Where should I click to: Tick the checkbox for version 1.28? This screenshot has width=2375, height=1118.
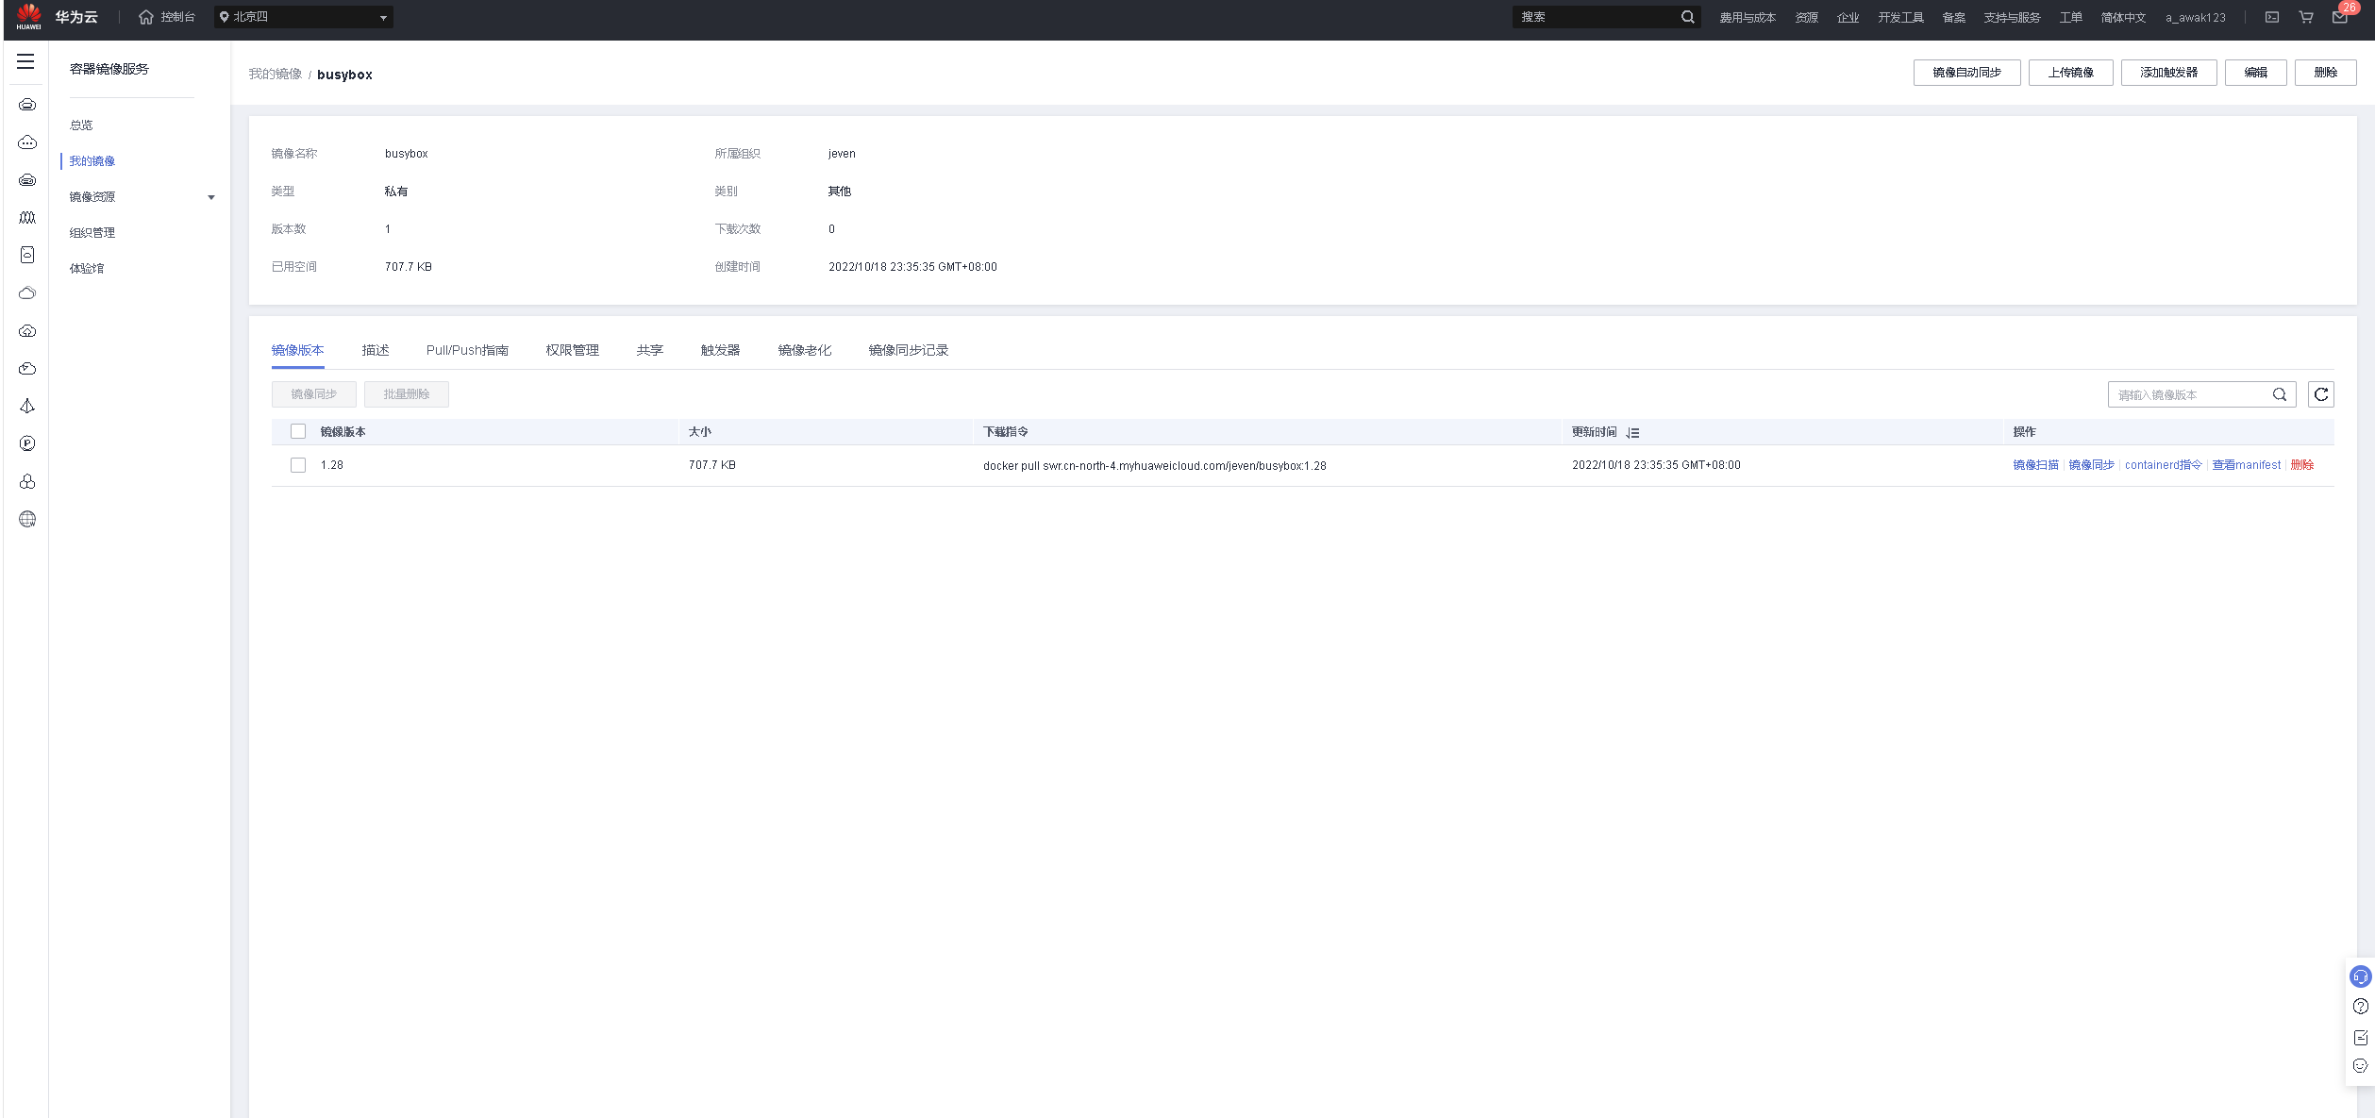(x=298, y=465)
